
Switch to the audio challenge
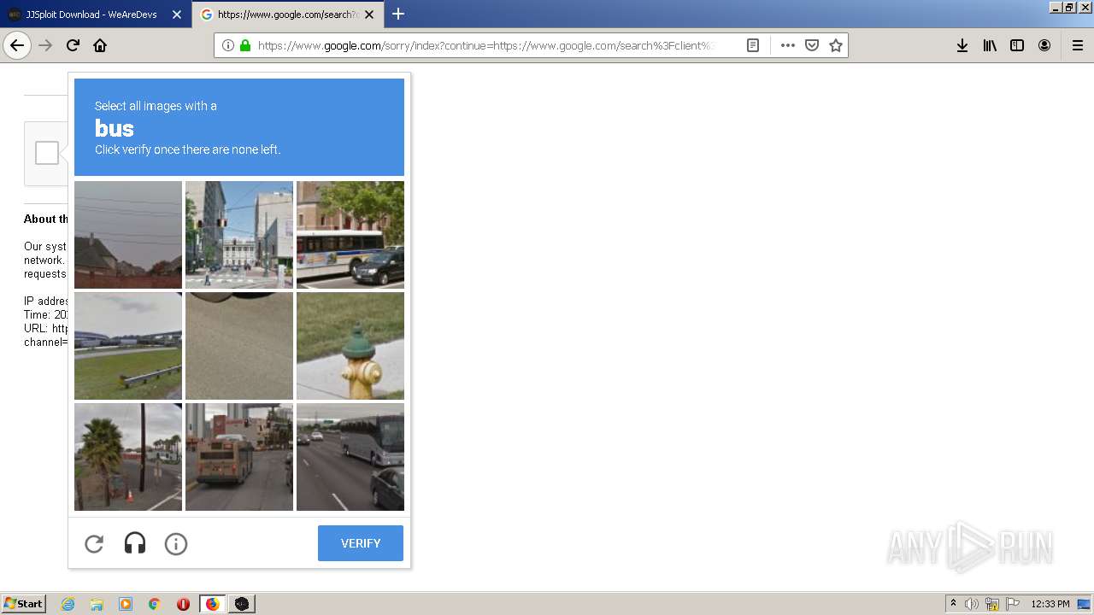click(135, 543)
